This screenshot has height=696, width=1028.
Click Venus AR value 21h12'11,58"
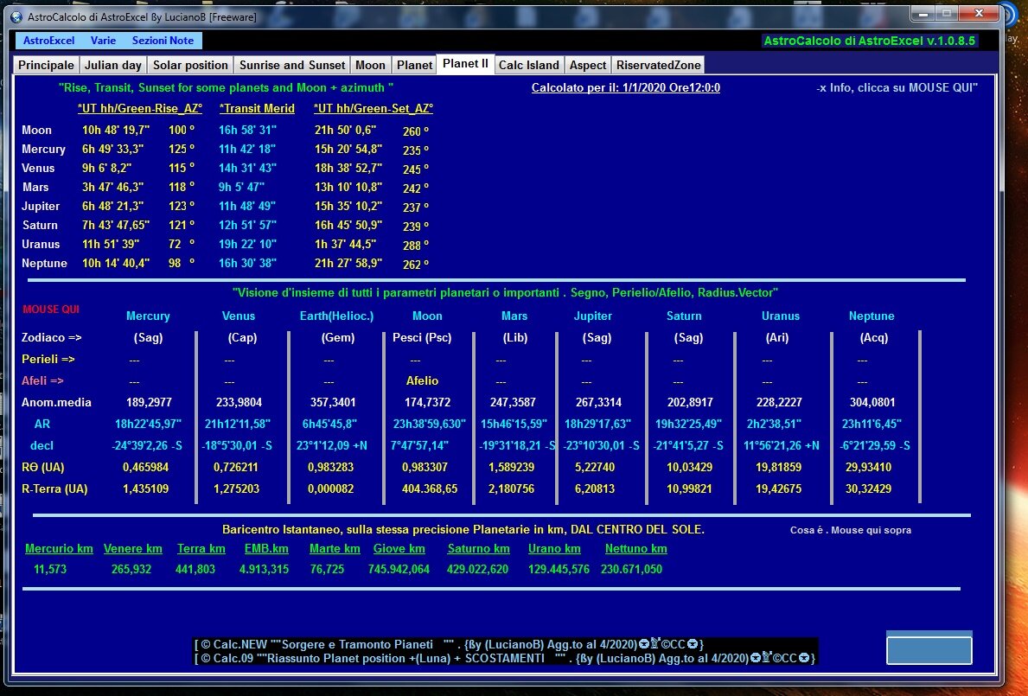point(238,424)
